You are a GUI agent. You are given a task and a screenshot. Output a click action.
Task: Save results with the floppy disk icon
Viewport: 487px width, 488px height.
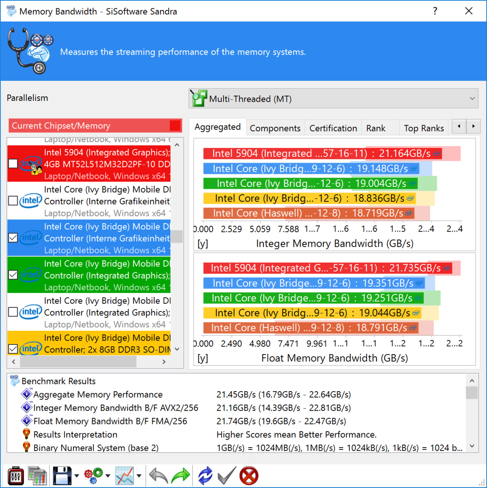click(62, 475)
